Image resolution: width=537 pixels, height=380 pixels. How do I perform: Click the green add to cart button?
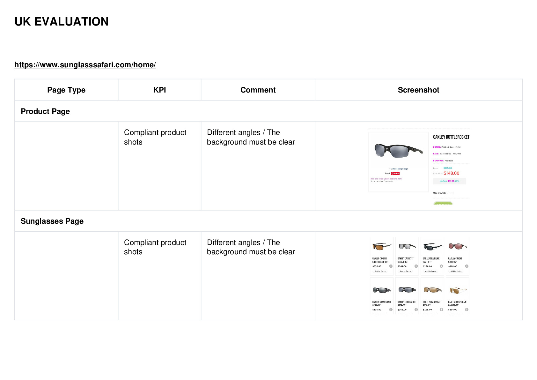[x=443, y=203]
